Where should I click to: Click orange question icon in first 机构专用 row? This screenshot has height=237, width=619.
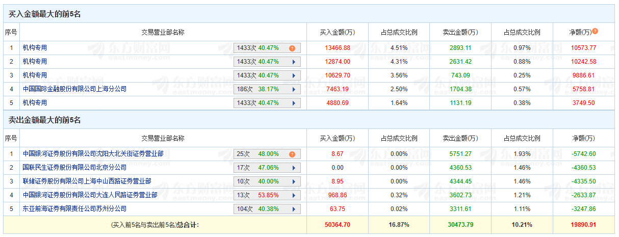[292, 48]
